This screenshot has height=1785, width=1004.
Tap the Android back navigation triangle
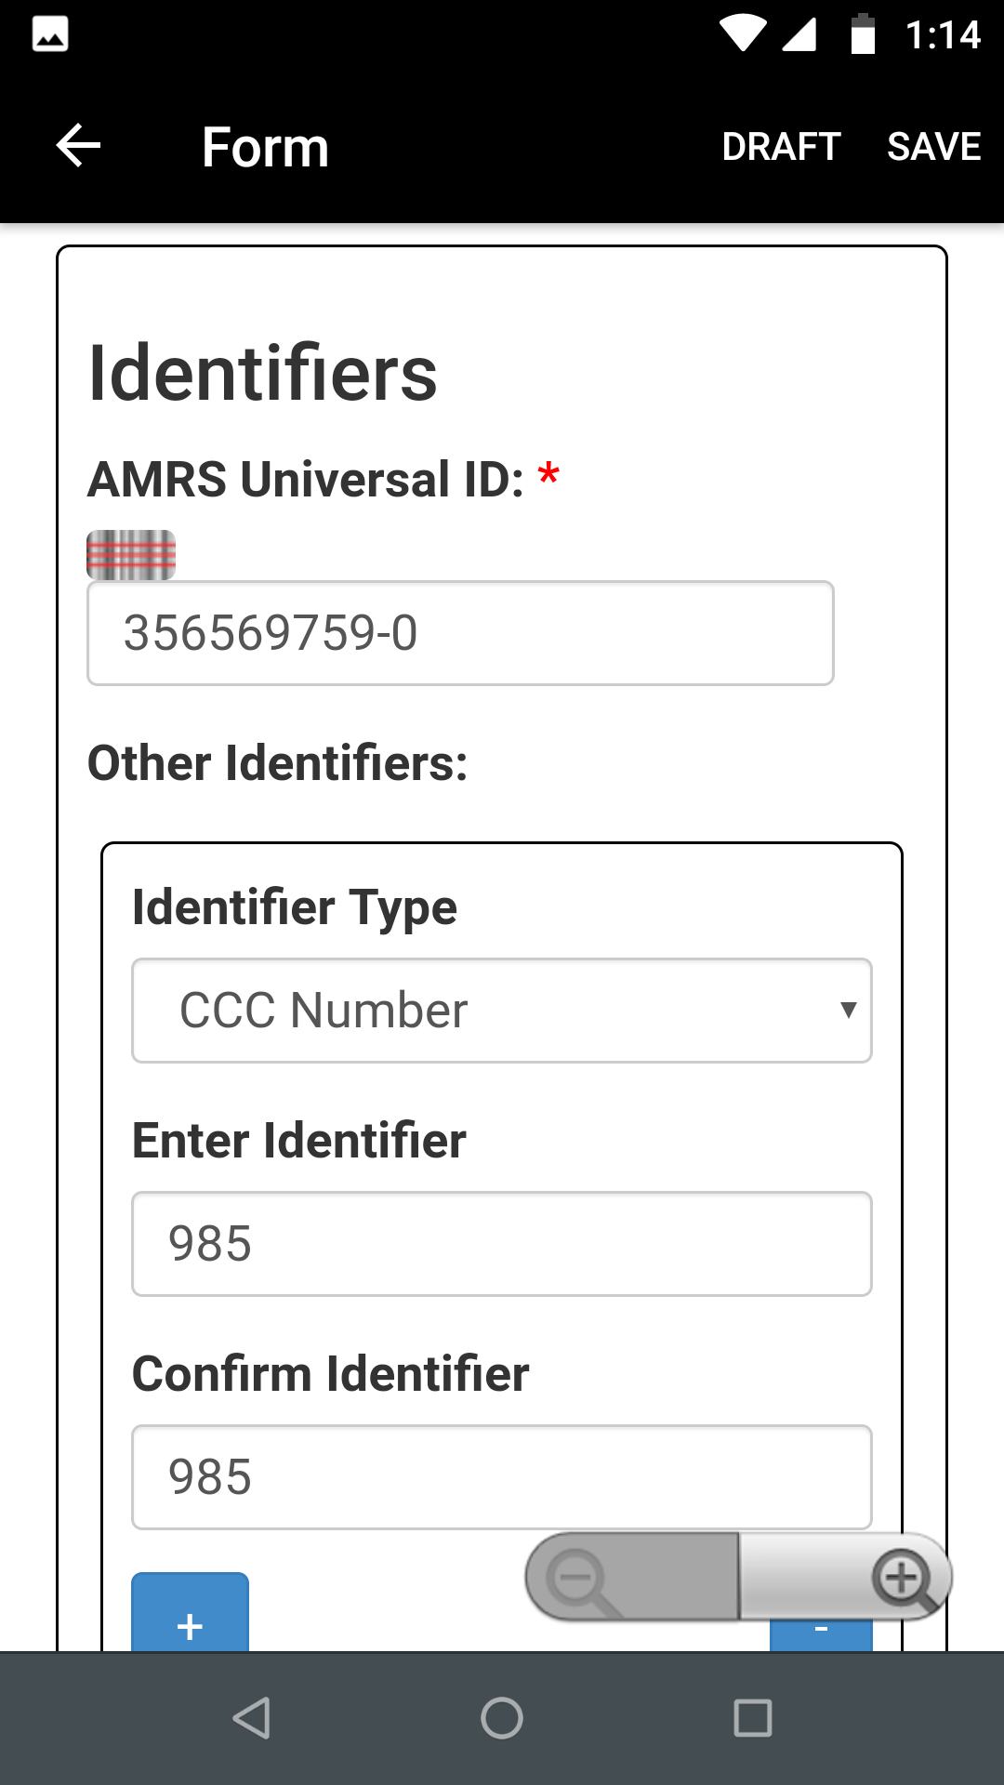251,1718
